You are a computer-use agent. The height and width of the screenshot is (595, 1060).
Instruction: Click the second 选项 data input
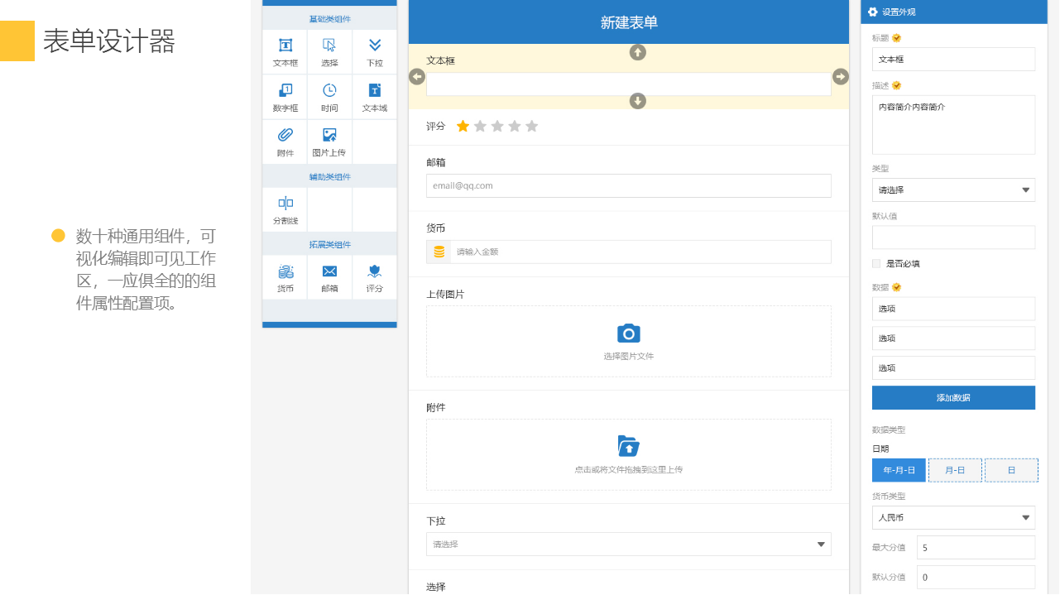tap(953, 338)
